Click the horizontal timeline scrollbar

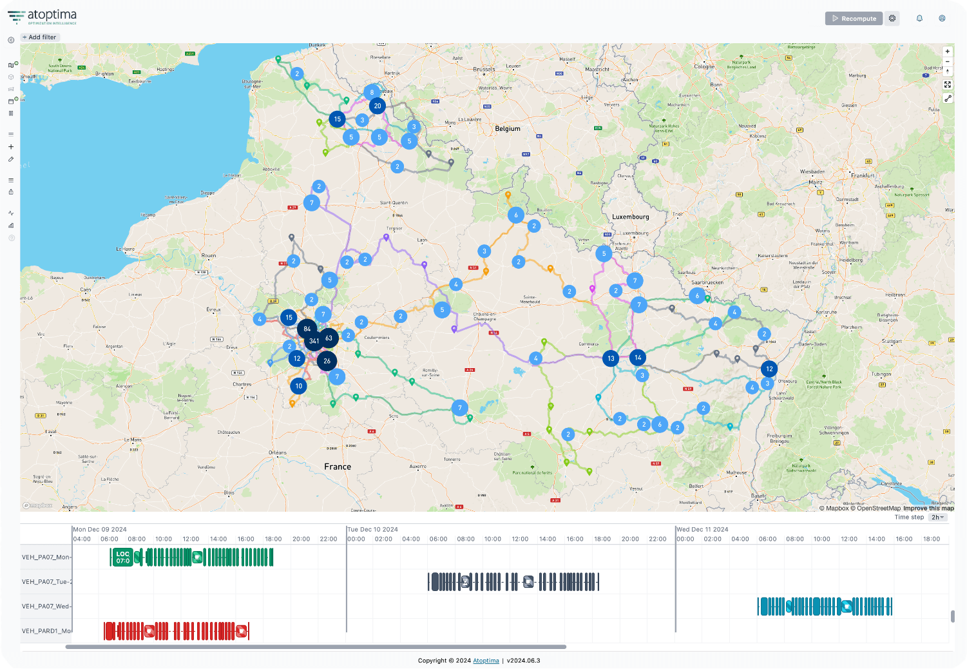[316, 646]
